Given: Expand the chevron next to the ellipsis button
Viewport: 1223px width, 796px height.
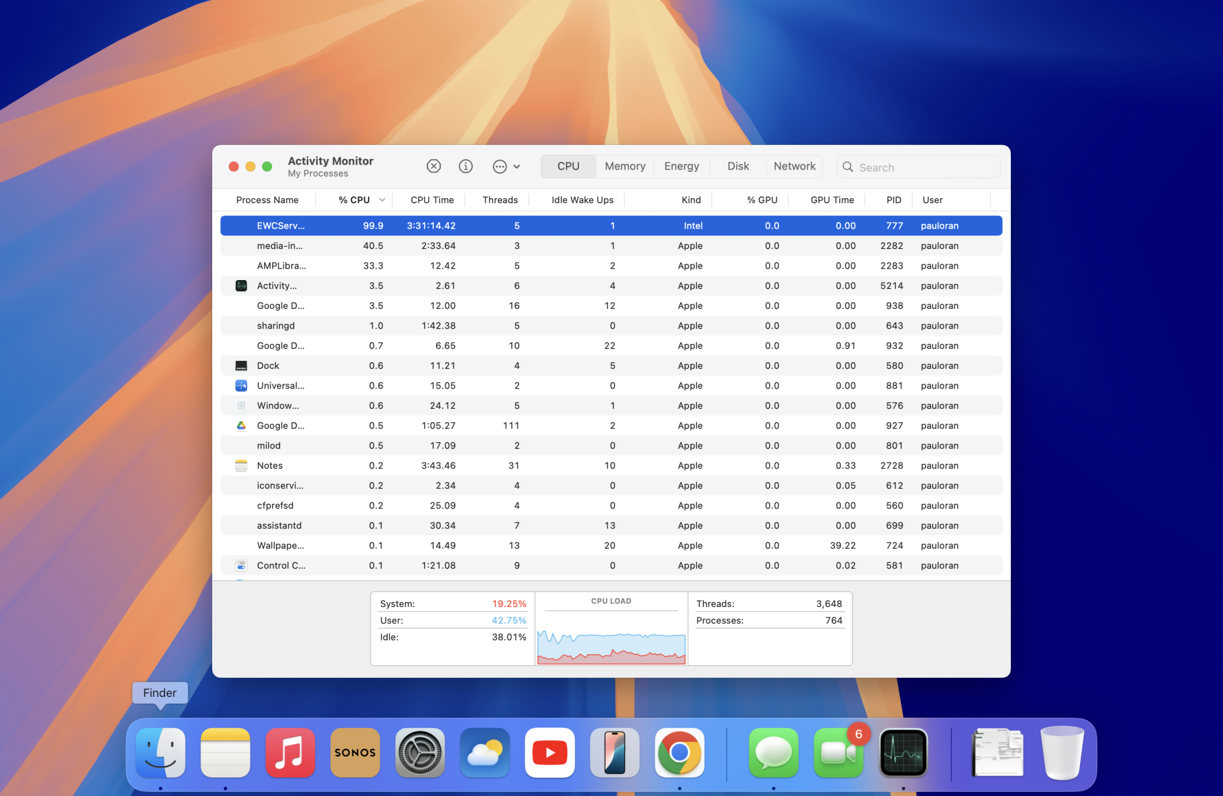Looking at the screenshot, I should click(x=517, y=166).
